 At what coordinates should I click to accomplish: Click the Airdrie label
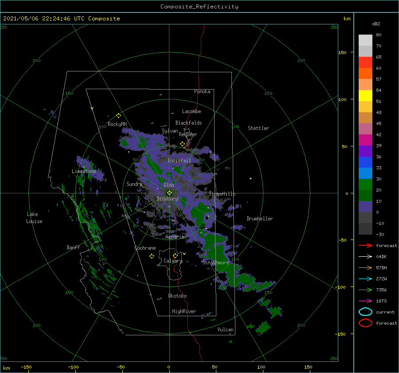(x=175, y=237)
